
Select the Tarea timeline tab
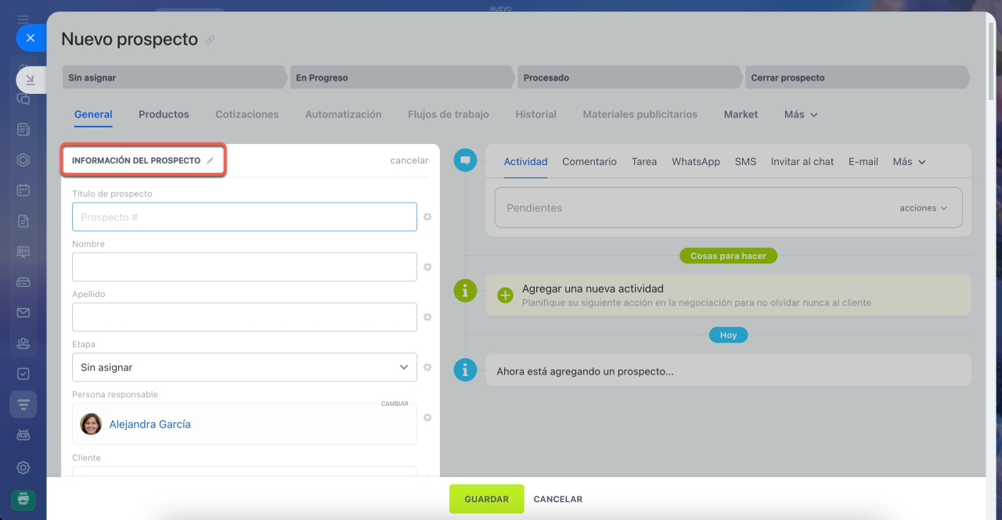click(x=644, y=161)
